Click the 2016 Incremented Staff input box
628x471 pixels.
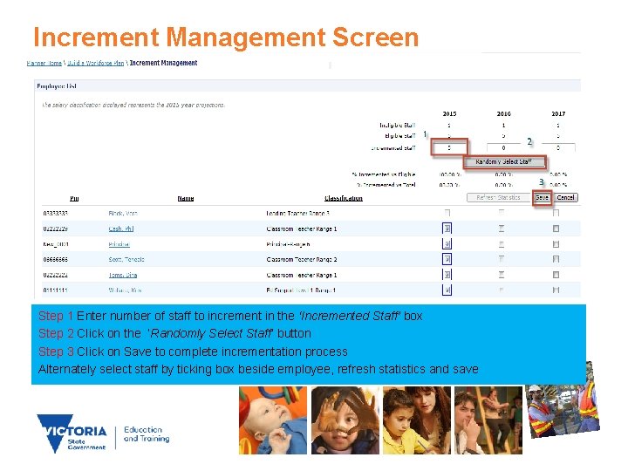coord(503,147)
